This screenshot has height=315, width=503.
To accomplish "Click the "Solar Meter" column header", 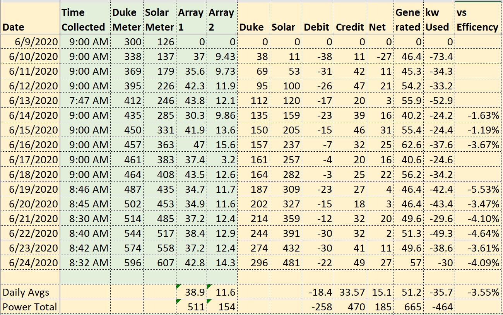I will (x=160, y=19).
